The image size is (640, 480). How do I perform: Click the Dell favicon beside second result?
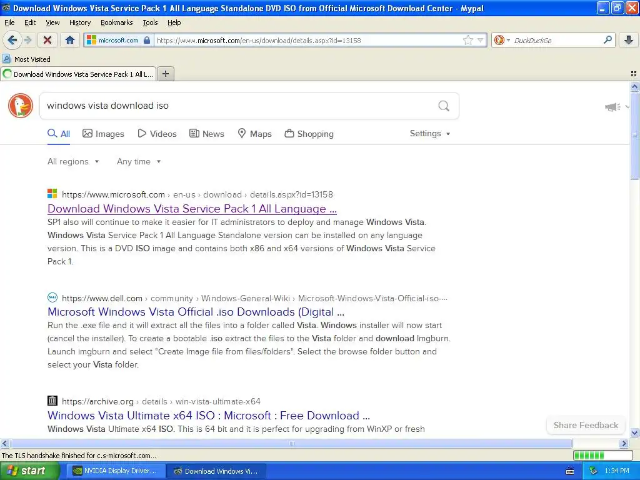point(52,297)
